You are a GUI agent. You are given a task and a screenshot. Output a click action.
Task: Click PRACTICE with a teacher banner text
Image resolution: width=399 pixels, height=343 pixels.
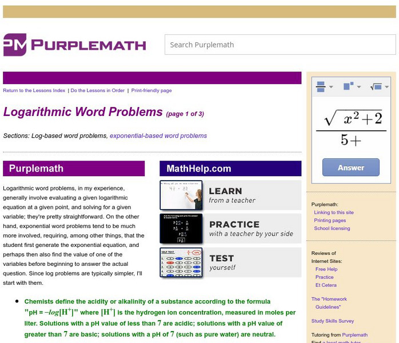251,229
